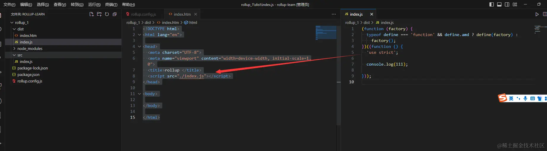Collapse all folders in the explorer
The image size is (547, 151).
(115, 14)
